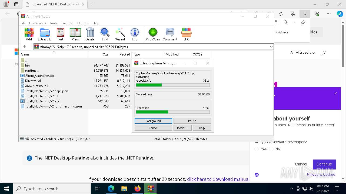Open the Help menu in WinRAR
This screenshot has height=194, width=346.
point(96,23)
